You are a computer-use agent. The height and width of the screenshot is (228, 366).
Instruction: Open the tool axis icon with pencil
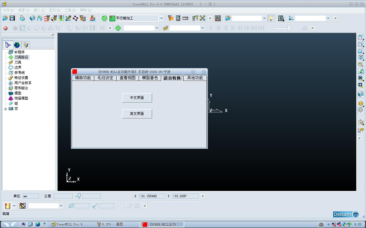pyautogui.click(x=68, y=18)
